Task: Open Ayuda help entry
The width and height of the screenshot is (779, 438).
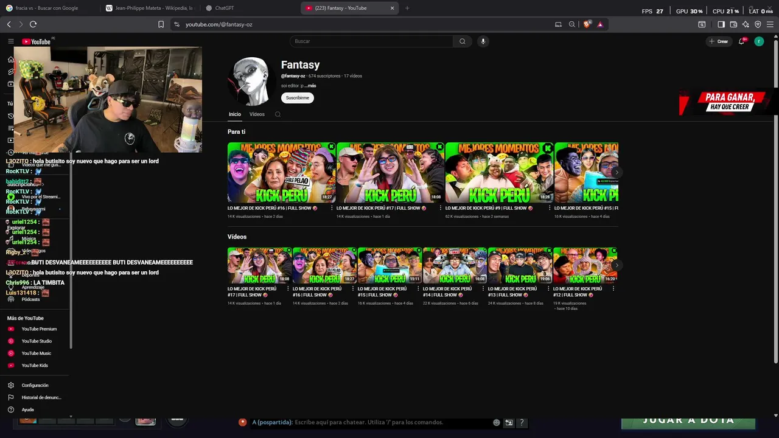Action: (27, 409)
